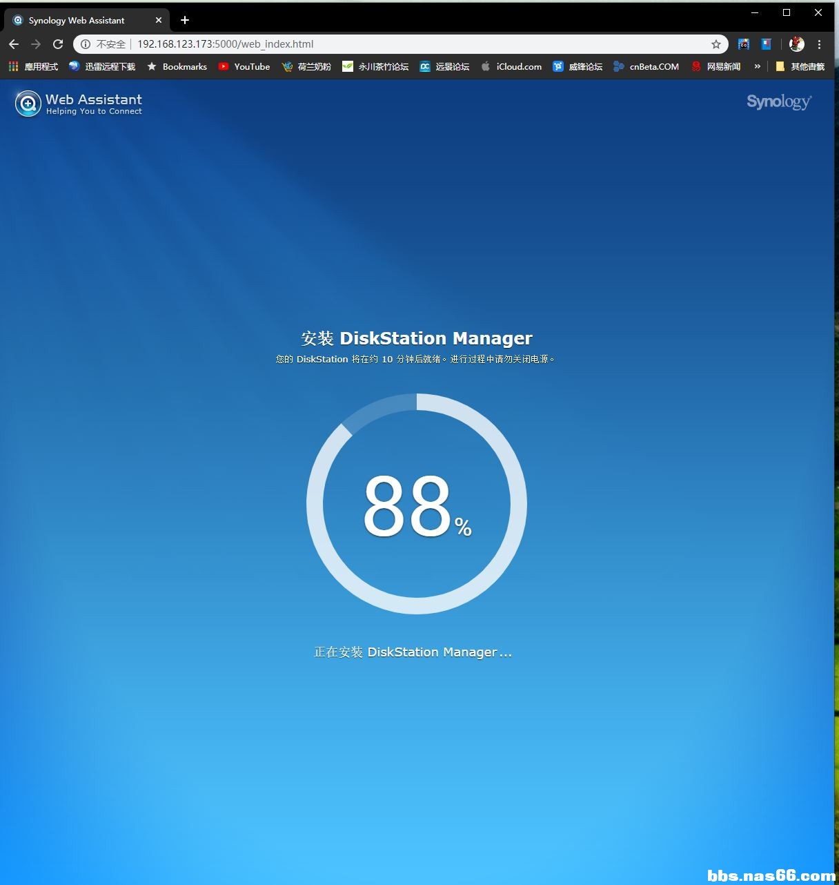Image resolution: width=839 pixels, height=885 pixels.
Task: Bookmark this page with the star icon
Action: (716, 44)
